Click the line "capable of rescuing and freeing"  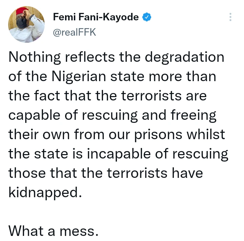tap(112, 115)
